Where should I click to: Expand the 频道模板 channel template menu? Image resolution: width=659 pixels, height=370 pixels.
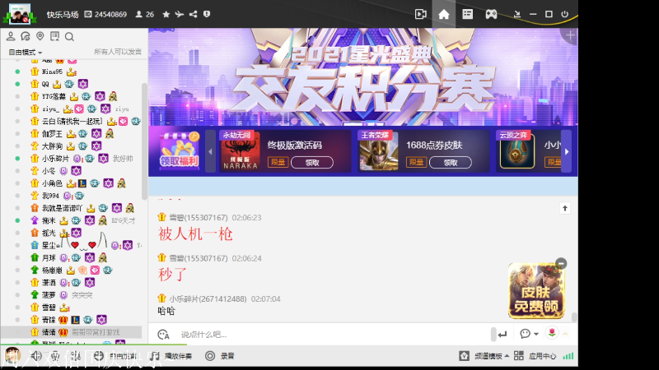[x=484, y=356]
